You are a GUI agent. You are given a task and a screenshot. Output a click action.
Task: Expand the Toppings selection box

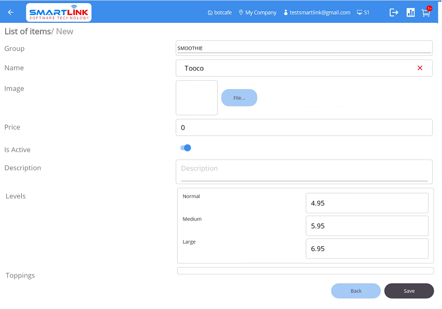click(305, 271)
